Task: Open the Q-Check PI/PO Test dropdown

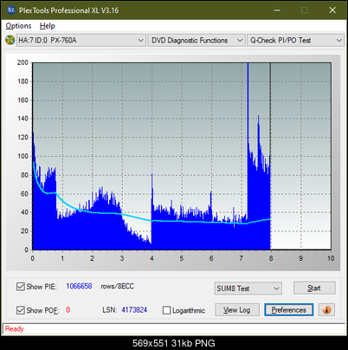Action: (x=295, y=41)
